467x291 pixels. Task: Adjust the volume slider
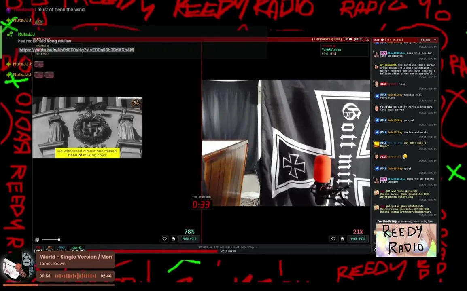click(51, 240)
